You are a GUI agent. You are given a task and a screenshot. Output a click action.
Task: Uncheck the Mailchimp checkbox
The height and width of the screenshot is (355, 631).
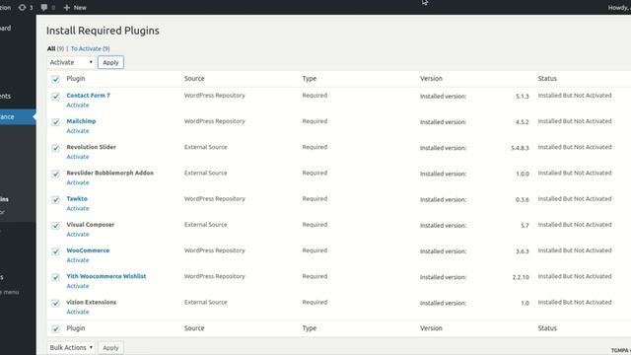coord(55,122)
